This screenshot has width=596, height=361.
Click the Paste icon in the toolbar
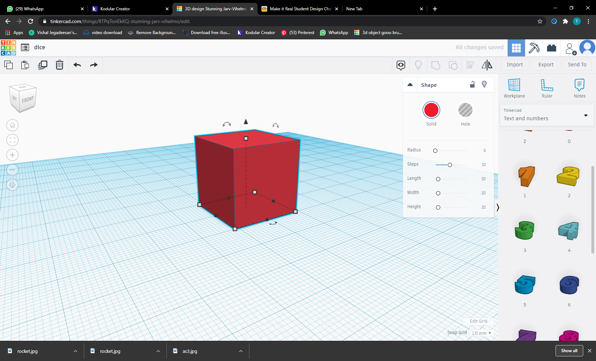(25, 65)
